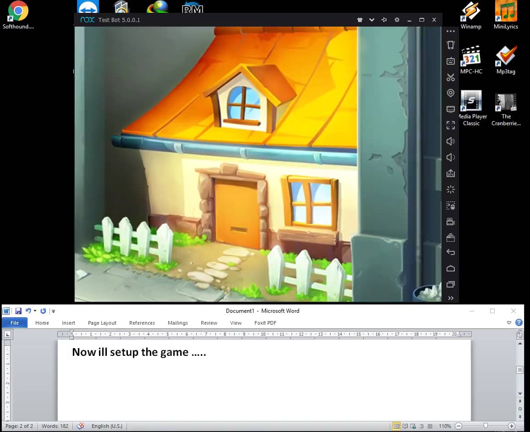This screenshot has height=432, width=530.
Task: Open the Nox macro recorder icon
Action: click(x=450, y=205)
